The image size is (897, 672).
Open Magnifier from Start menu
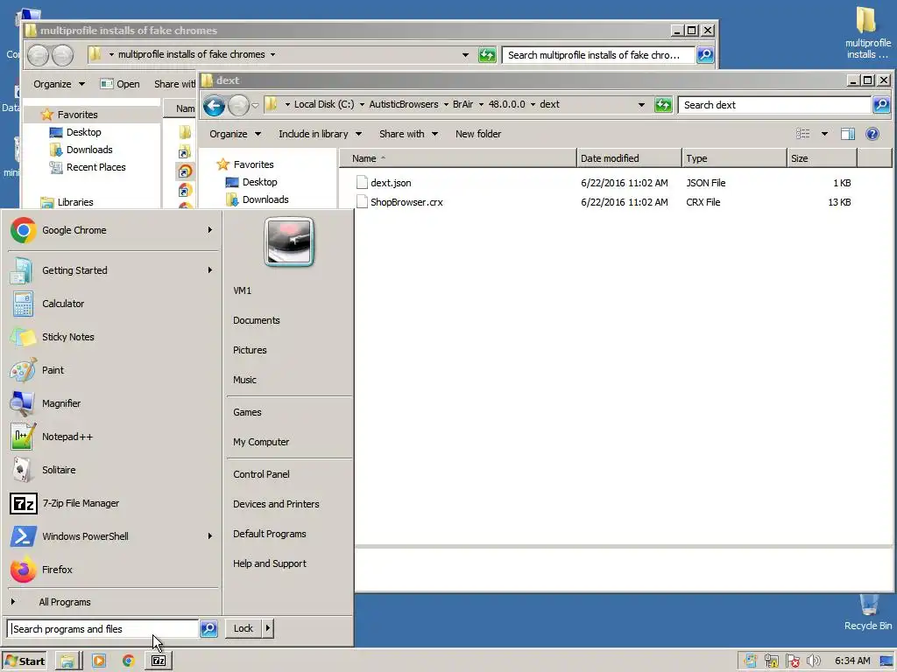[x=113, y=403]
